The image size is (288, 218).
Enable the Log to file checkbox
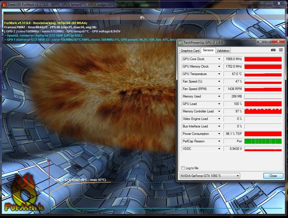pos(183,168)
